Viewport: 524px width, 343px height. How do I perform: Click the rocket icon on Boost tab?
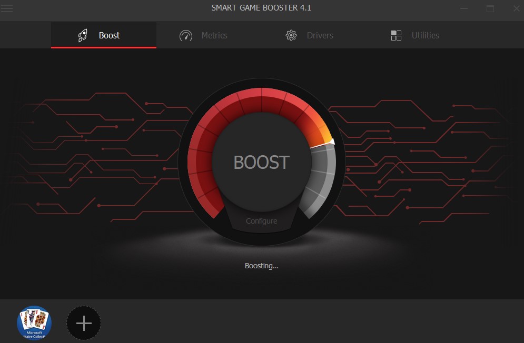pyautogui.click(x=83, y=35)
